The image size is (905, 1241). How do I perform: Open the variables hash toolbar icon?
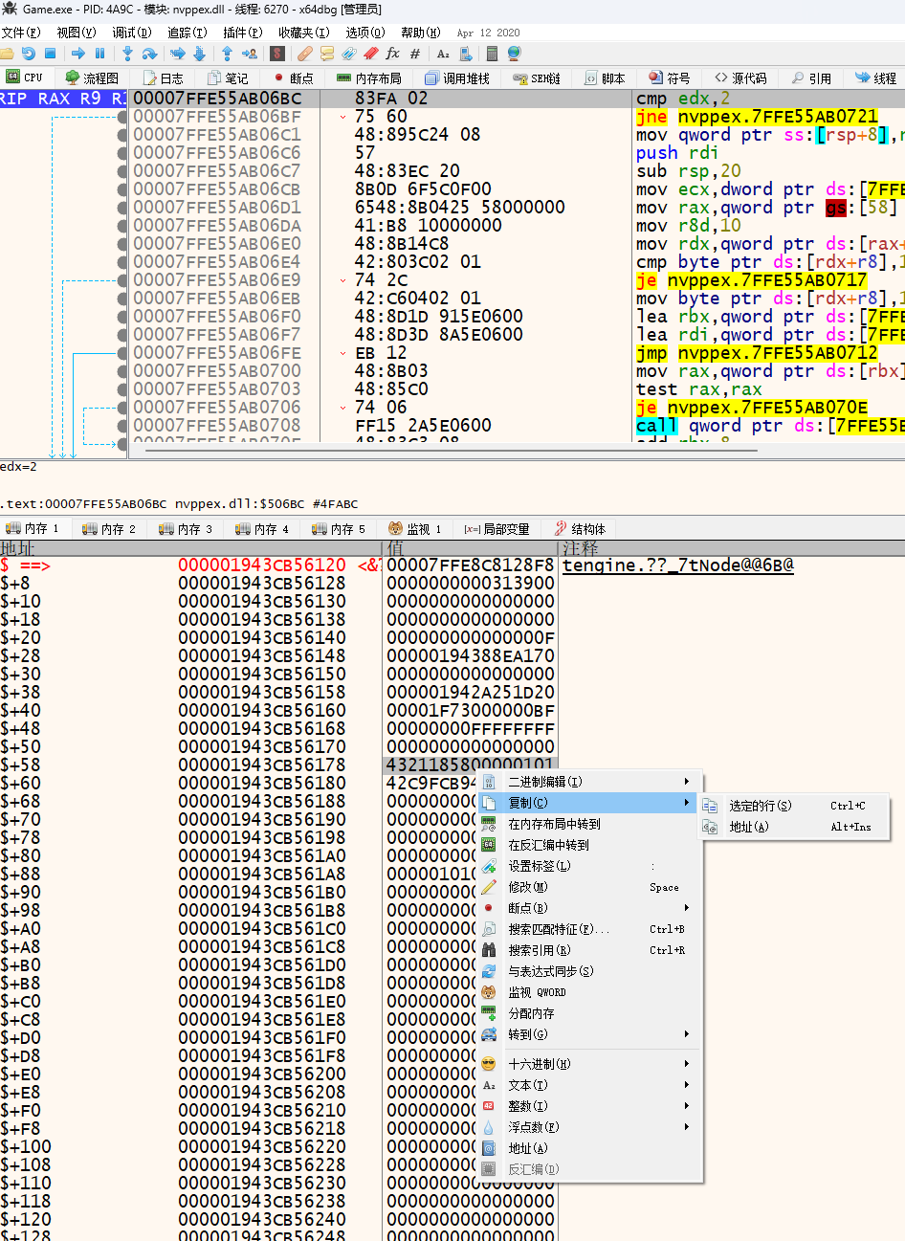(x=415, y=54)
